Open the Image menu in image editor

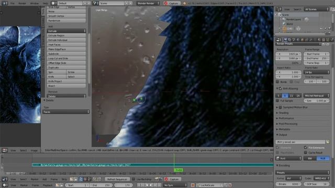pyautogui.click(x=34, y=150)
